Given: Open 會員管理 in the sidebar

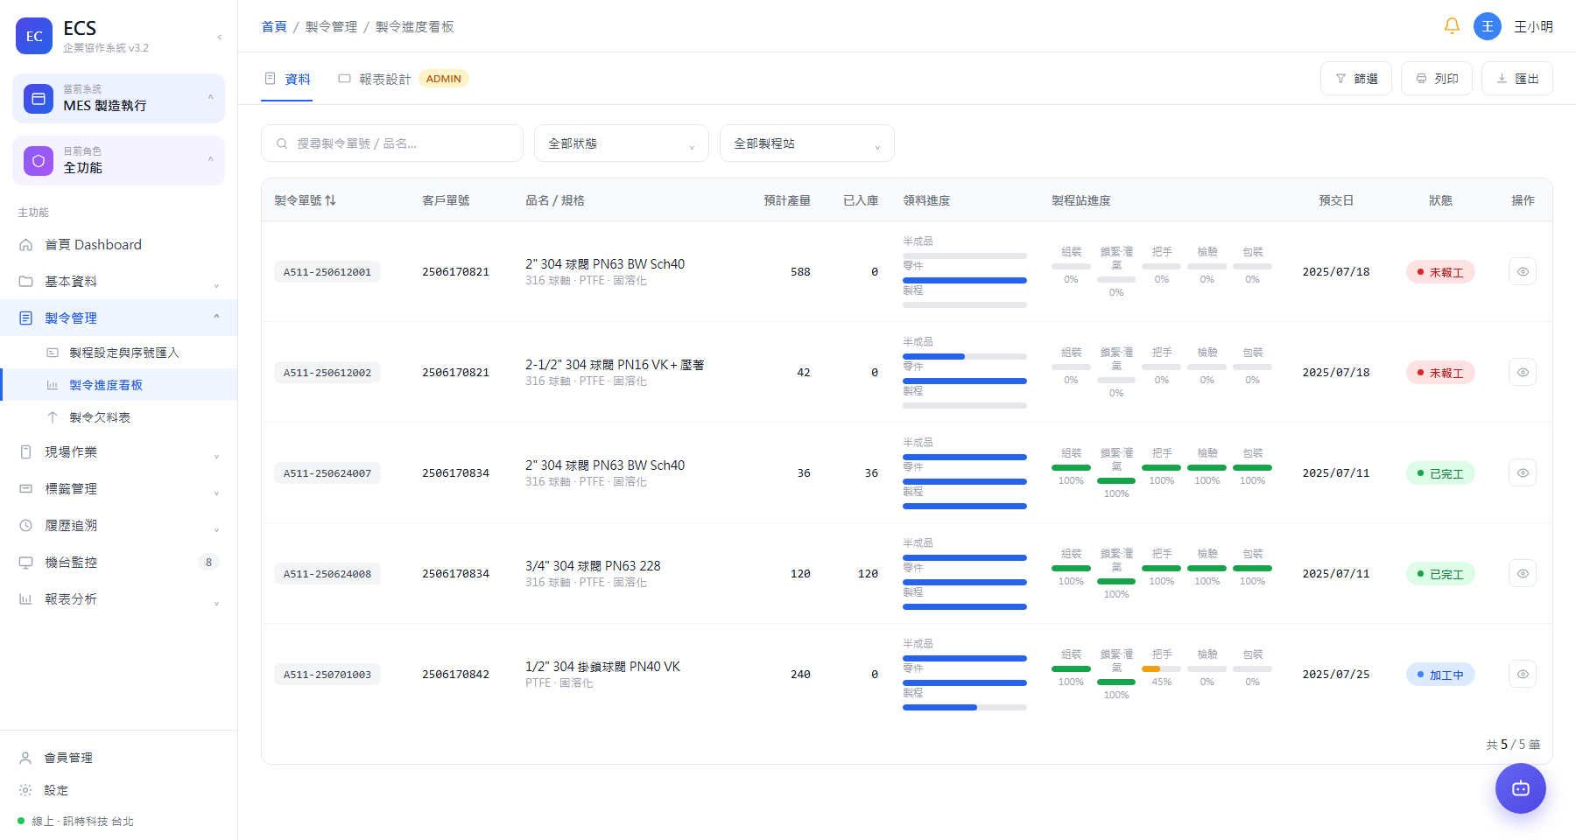Looking at the screenshot, I should point(119,758).
